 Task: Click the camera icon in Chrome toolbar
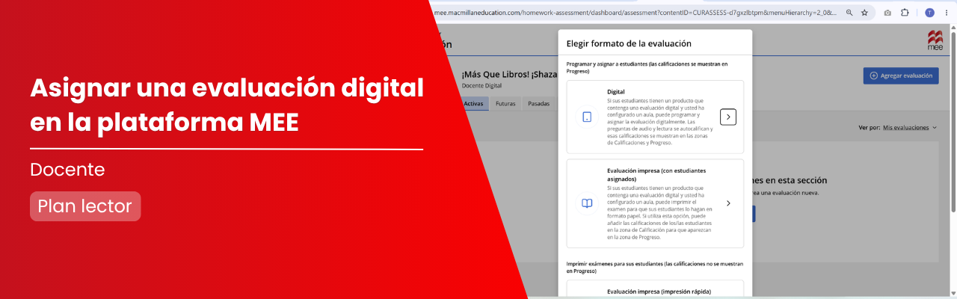887,13
